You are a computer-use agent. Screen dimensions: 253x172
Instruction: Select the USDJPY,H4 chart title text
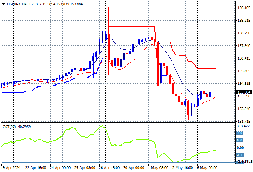coord(16,4)
